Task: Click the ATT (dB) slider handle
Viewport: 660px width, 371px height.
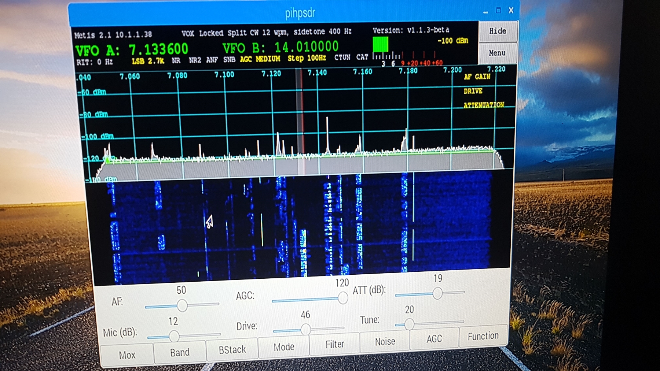Action: (437, 293)
